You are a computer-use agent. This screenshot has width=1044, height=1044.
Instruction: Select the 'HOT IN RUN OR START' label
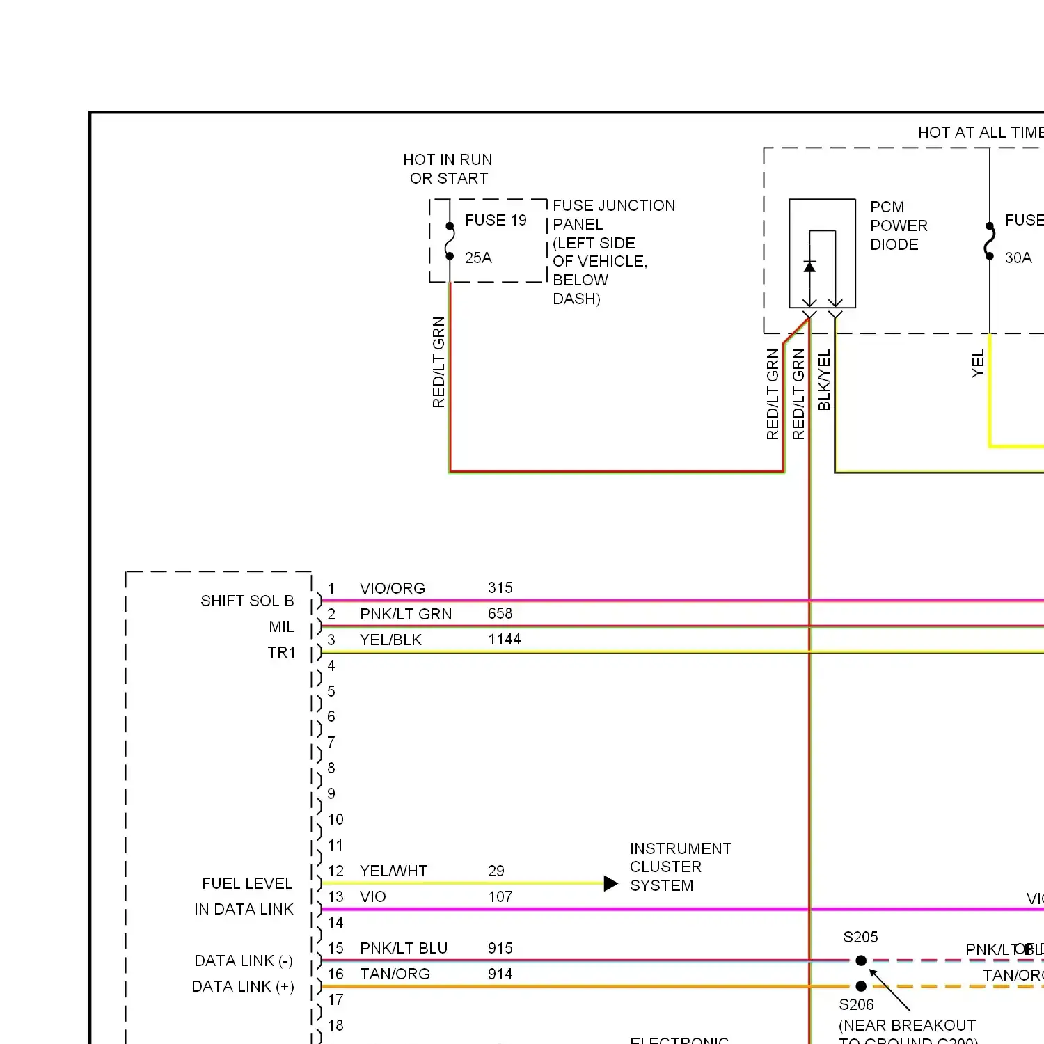(448, 169)
